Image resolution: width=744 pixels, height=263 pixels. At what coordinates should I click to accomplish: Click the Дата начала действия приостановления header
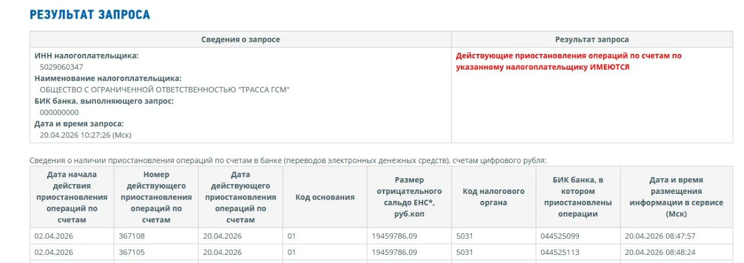tap(72, 197)
